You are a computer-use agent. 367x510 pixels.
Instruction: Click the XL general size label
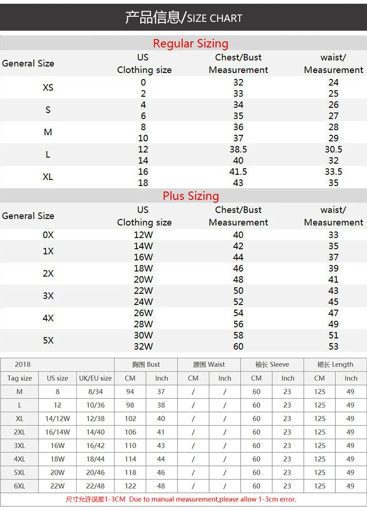pos(48,177)
